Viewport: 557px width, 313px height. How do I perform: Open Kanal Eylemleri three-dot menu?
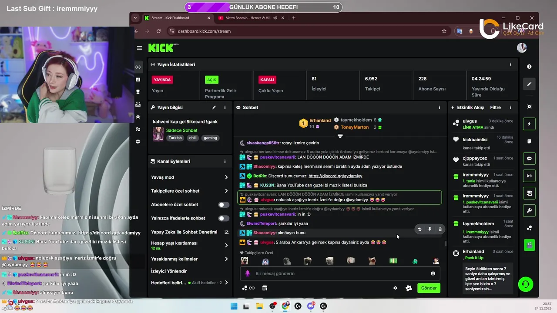pyautogui.click(x=225, y=161)
